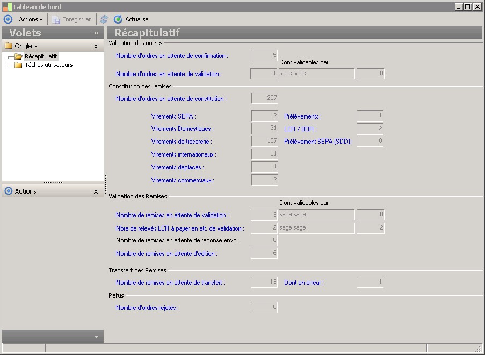This screenshot has width=485, height=355.
Task: Select the Récapitulatif tree item
Action: [41, 56]
